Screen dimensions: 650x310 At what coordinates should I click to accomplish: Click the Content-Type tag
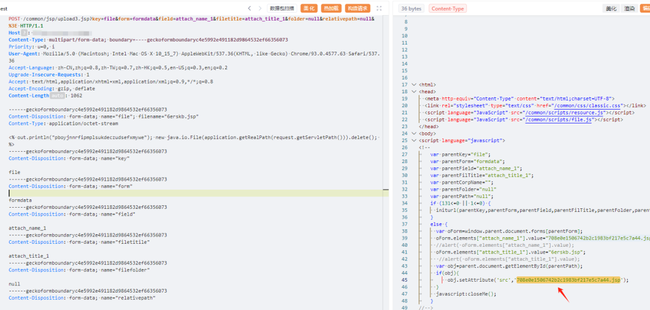[x=448, y=8]
